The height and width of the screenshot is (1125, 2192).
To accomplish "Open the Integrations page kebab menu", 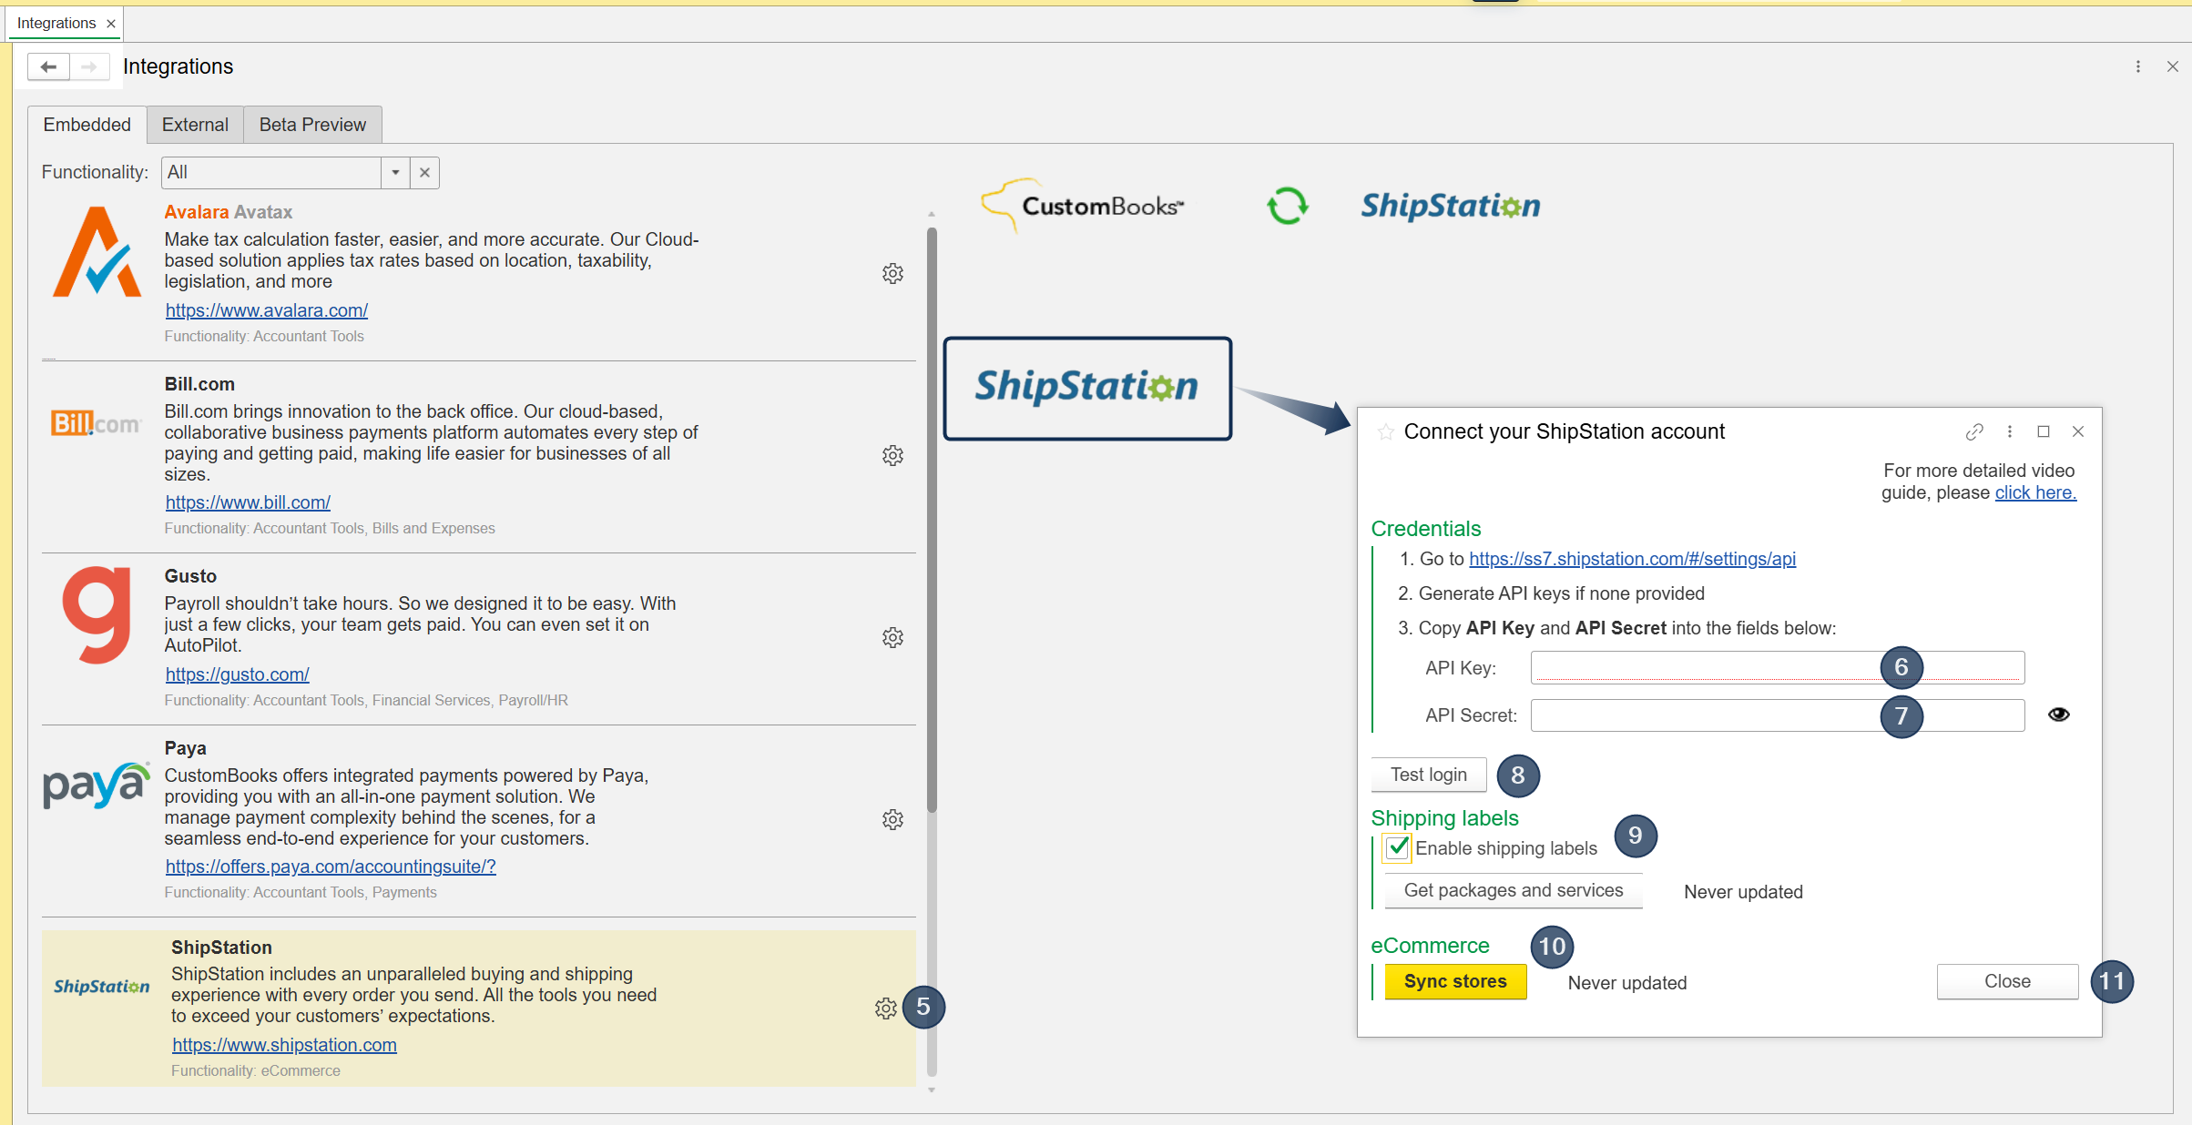I will [x=2137, y=66].
